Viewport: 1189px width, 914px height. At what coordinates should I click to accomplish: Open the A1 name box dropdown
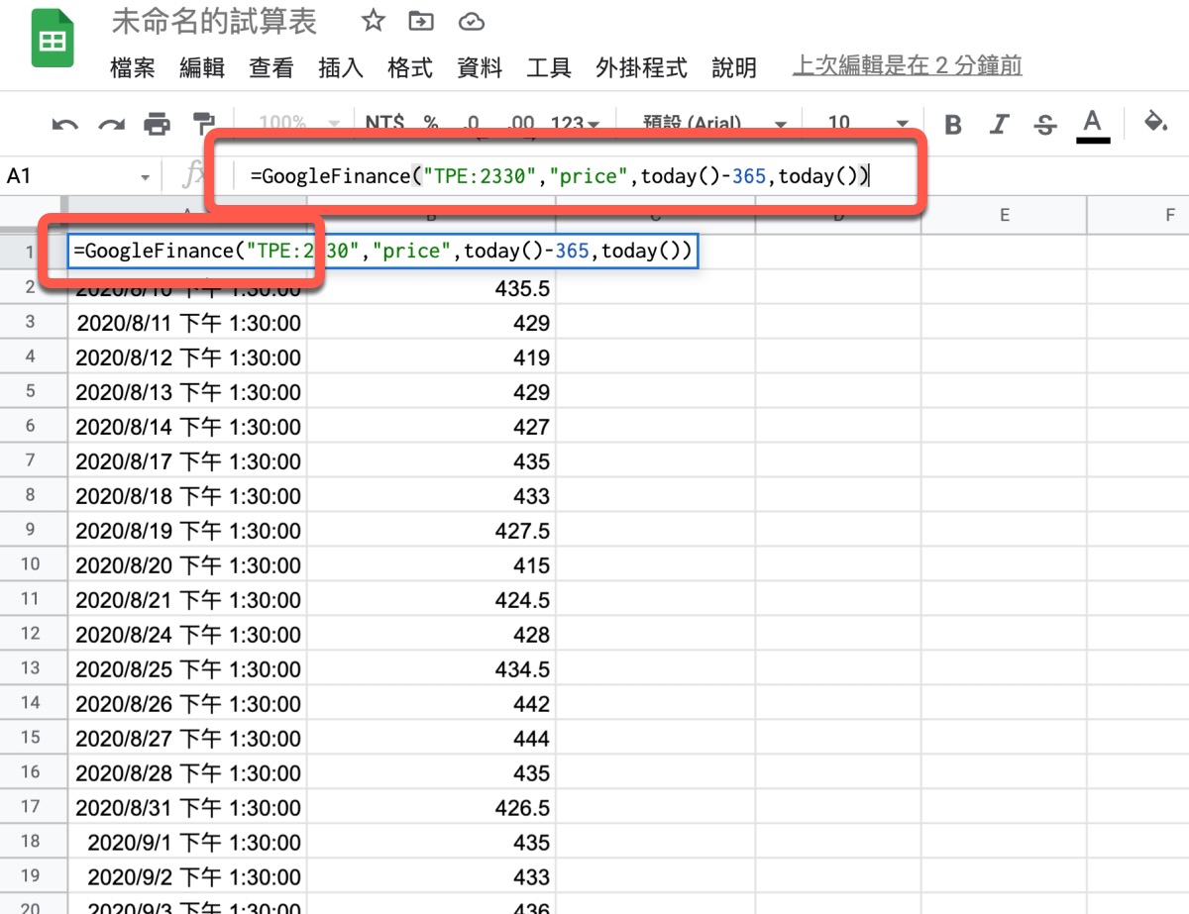tap(145, 177)
